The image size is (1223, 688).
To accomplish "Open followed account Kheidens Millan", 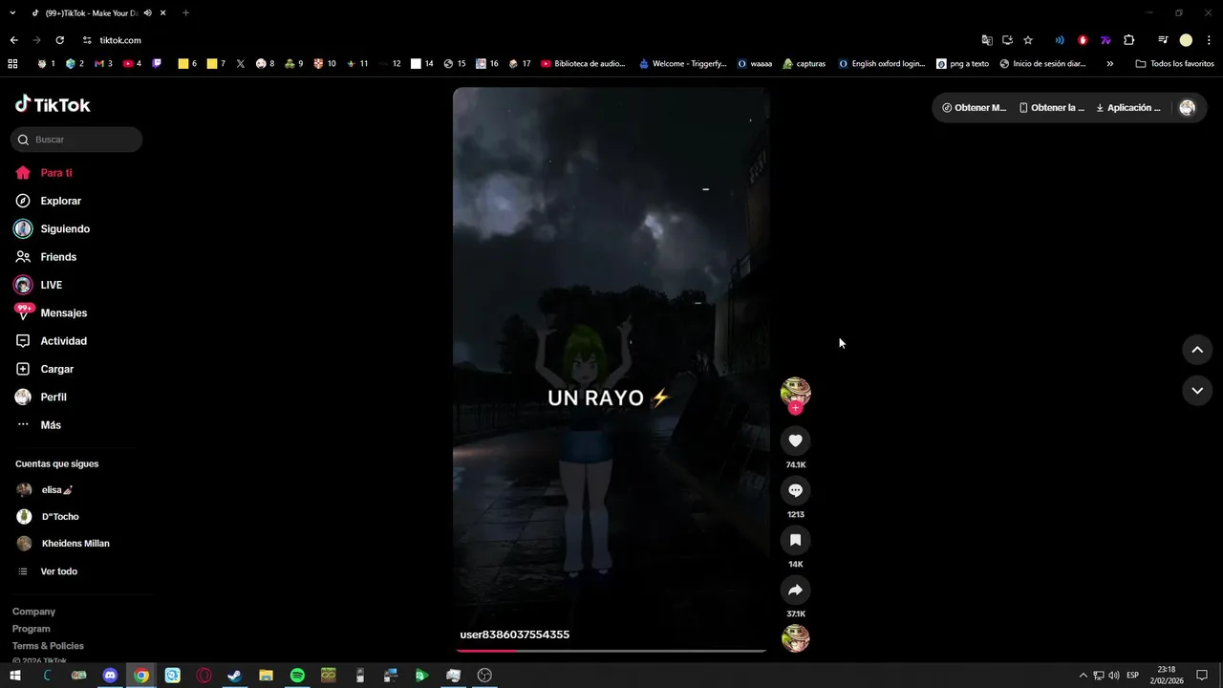I will pos(76,543).
